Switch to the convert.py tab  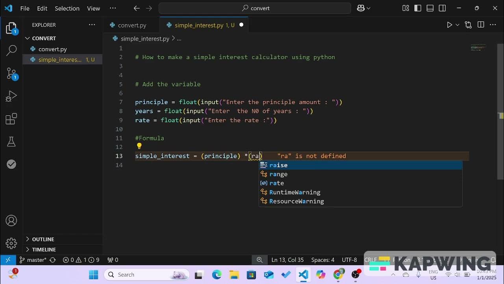tap(131, 25)
